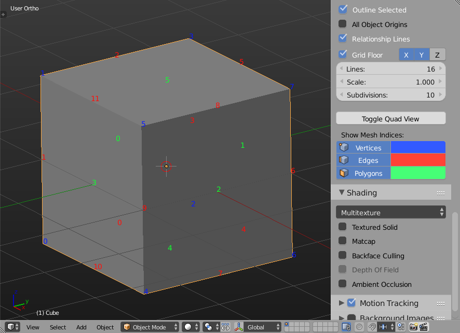This screenshot has width=460, height=333.
Task: Open the 3D View editor type selector
Action: point(13,327)
